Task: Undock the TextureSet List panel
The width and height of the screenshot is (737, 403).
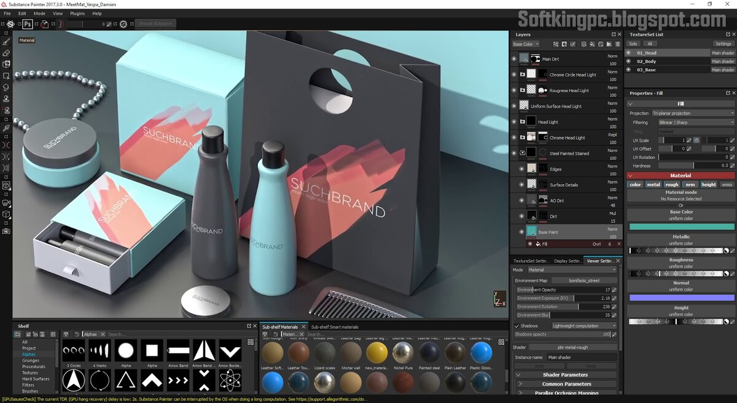Action: [728, 34]
